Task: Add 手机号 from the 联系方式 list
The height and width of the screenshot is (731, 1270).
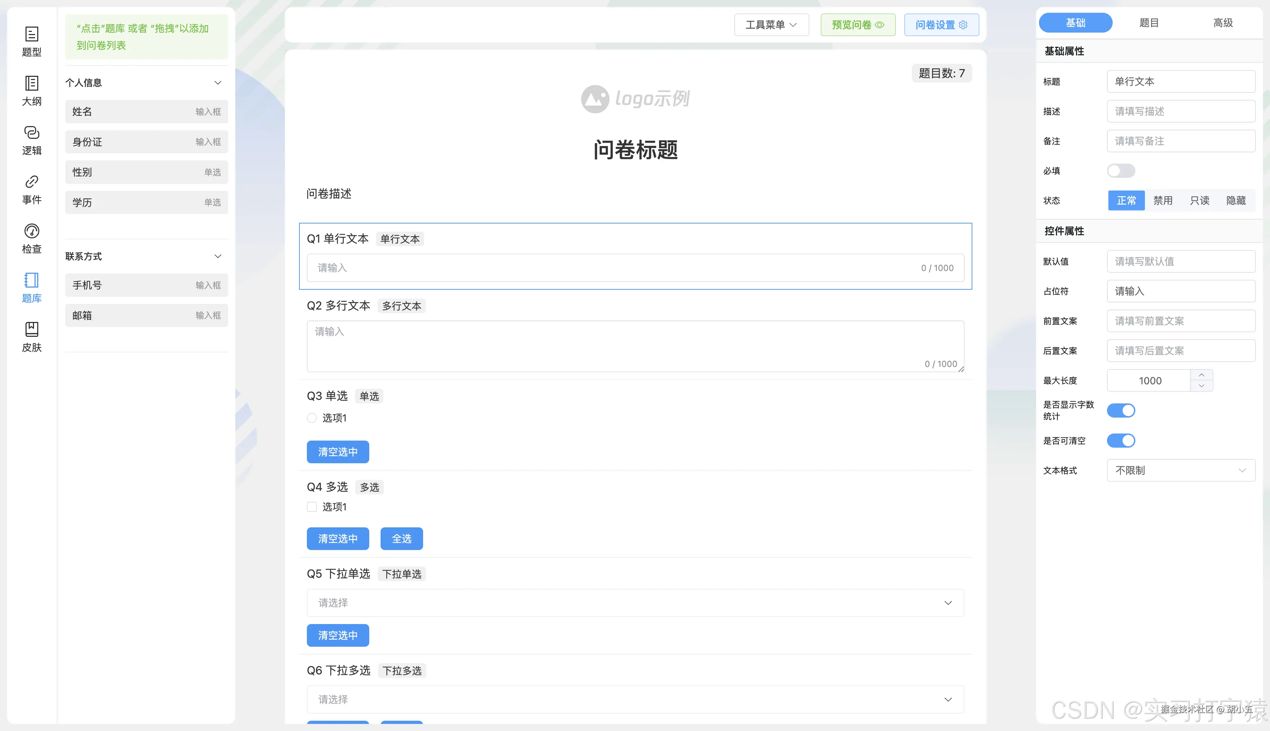Action: 146,285
